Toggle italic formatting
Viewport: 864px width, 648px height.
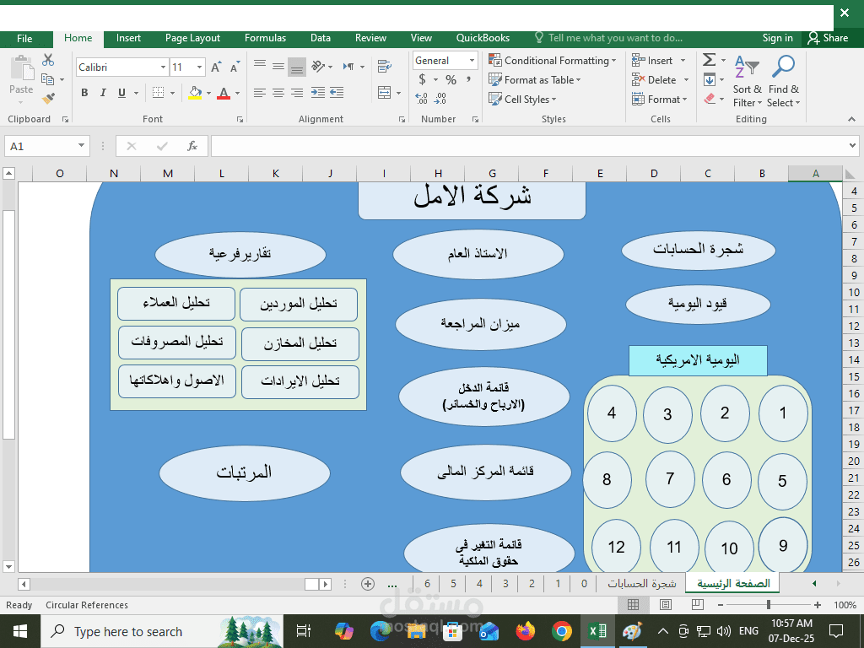click(x=101, y=93)
